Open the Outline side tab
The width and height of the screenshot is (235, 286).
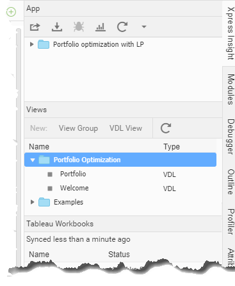230,182
